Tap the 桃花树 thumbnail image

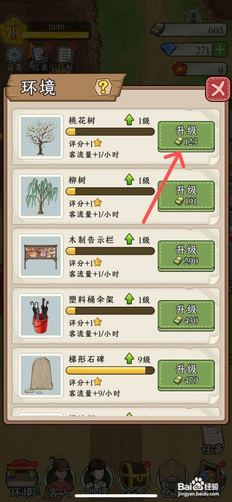[41, 136]
